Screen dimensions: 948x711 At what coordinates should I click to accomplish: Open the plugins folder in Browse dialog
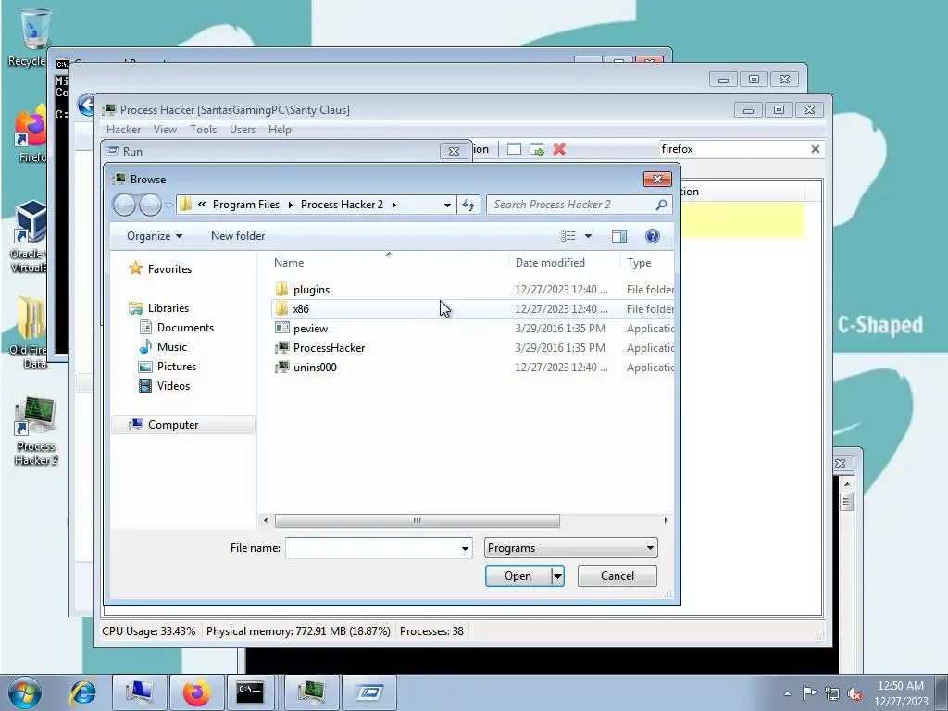[x=311, y=290]
